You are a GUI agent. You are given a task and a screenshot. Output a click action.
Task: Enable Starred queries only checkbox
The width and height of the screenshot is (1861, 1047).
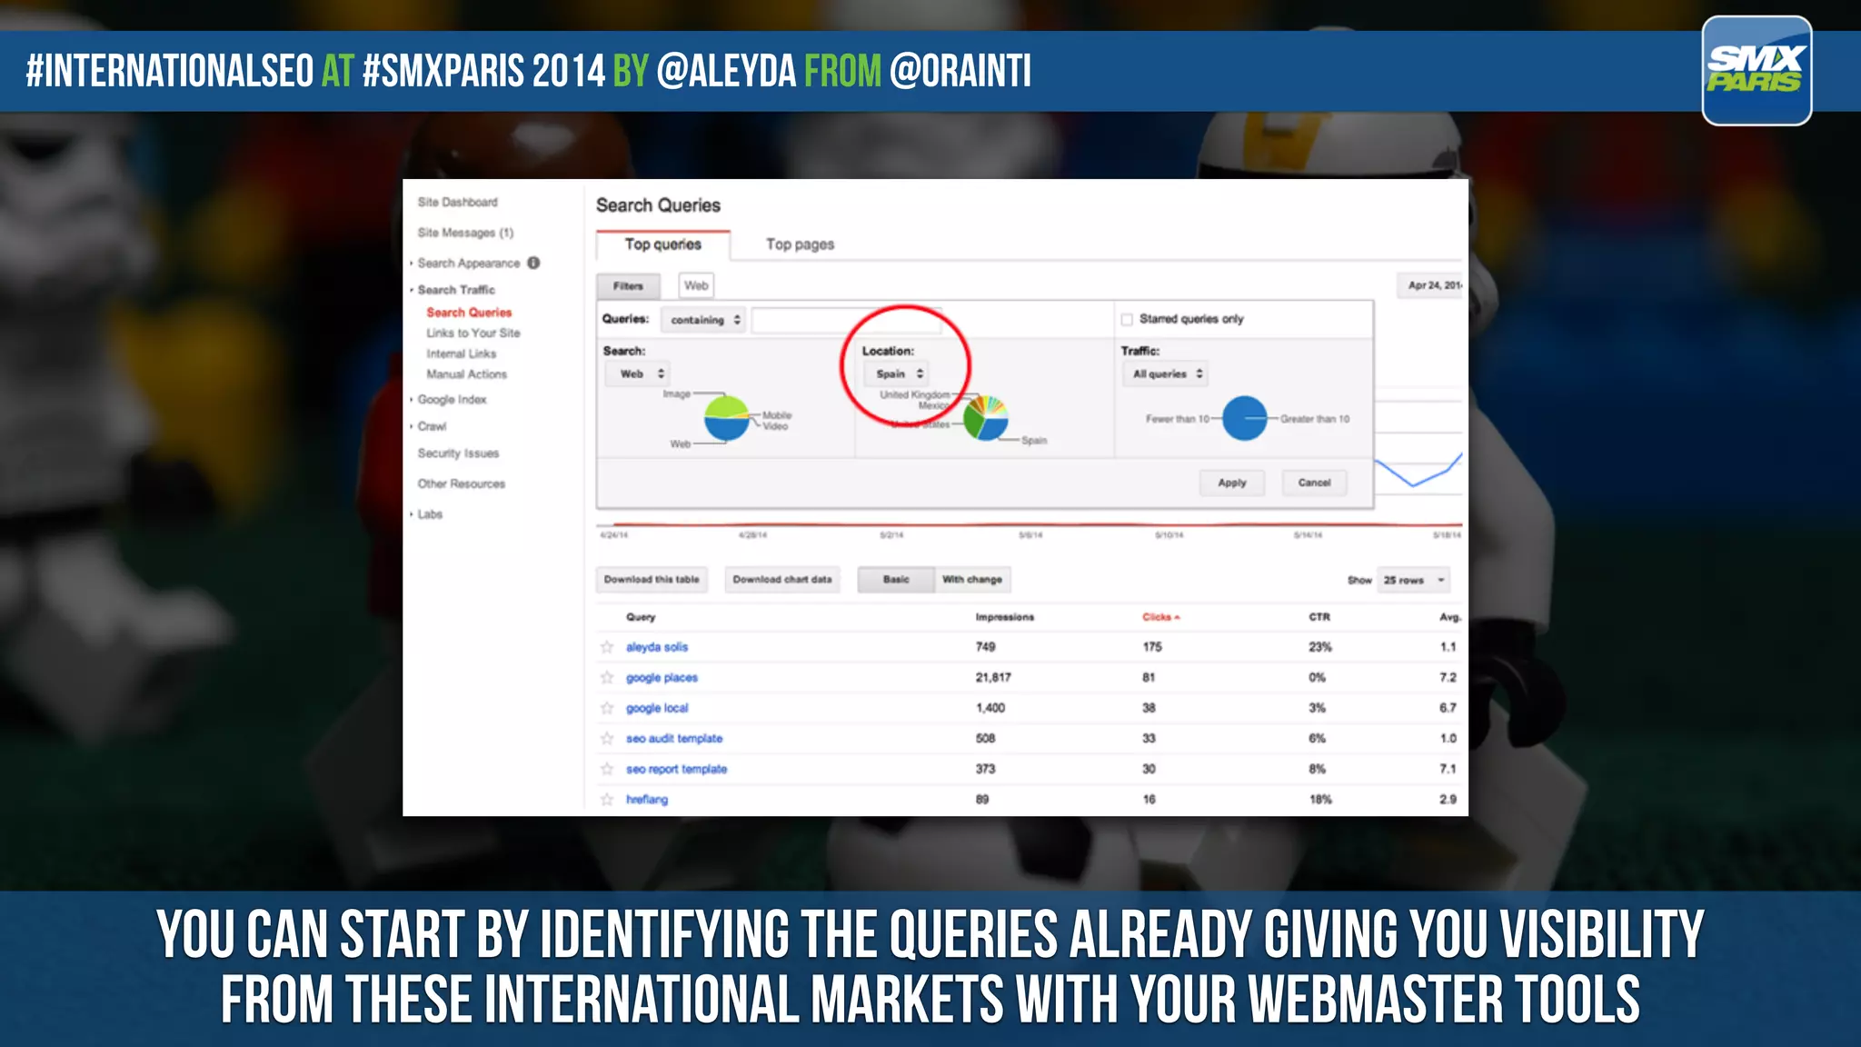pyautogui.click(x=1127, y=319)
